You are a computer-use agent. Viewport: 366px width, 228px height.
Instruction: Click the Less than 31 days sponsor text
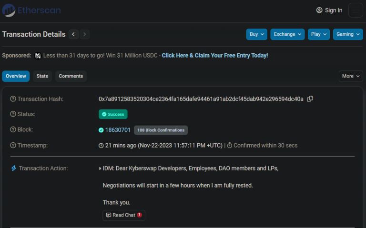(x=101, y=56)
